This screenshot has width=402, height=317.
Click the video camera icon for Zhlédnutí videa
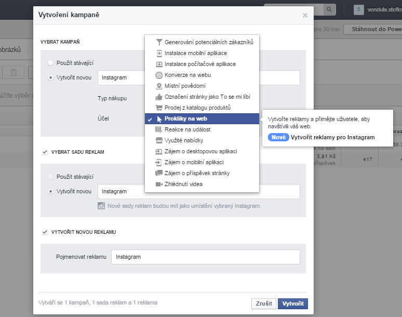pos(159,184)
